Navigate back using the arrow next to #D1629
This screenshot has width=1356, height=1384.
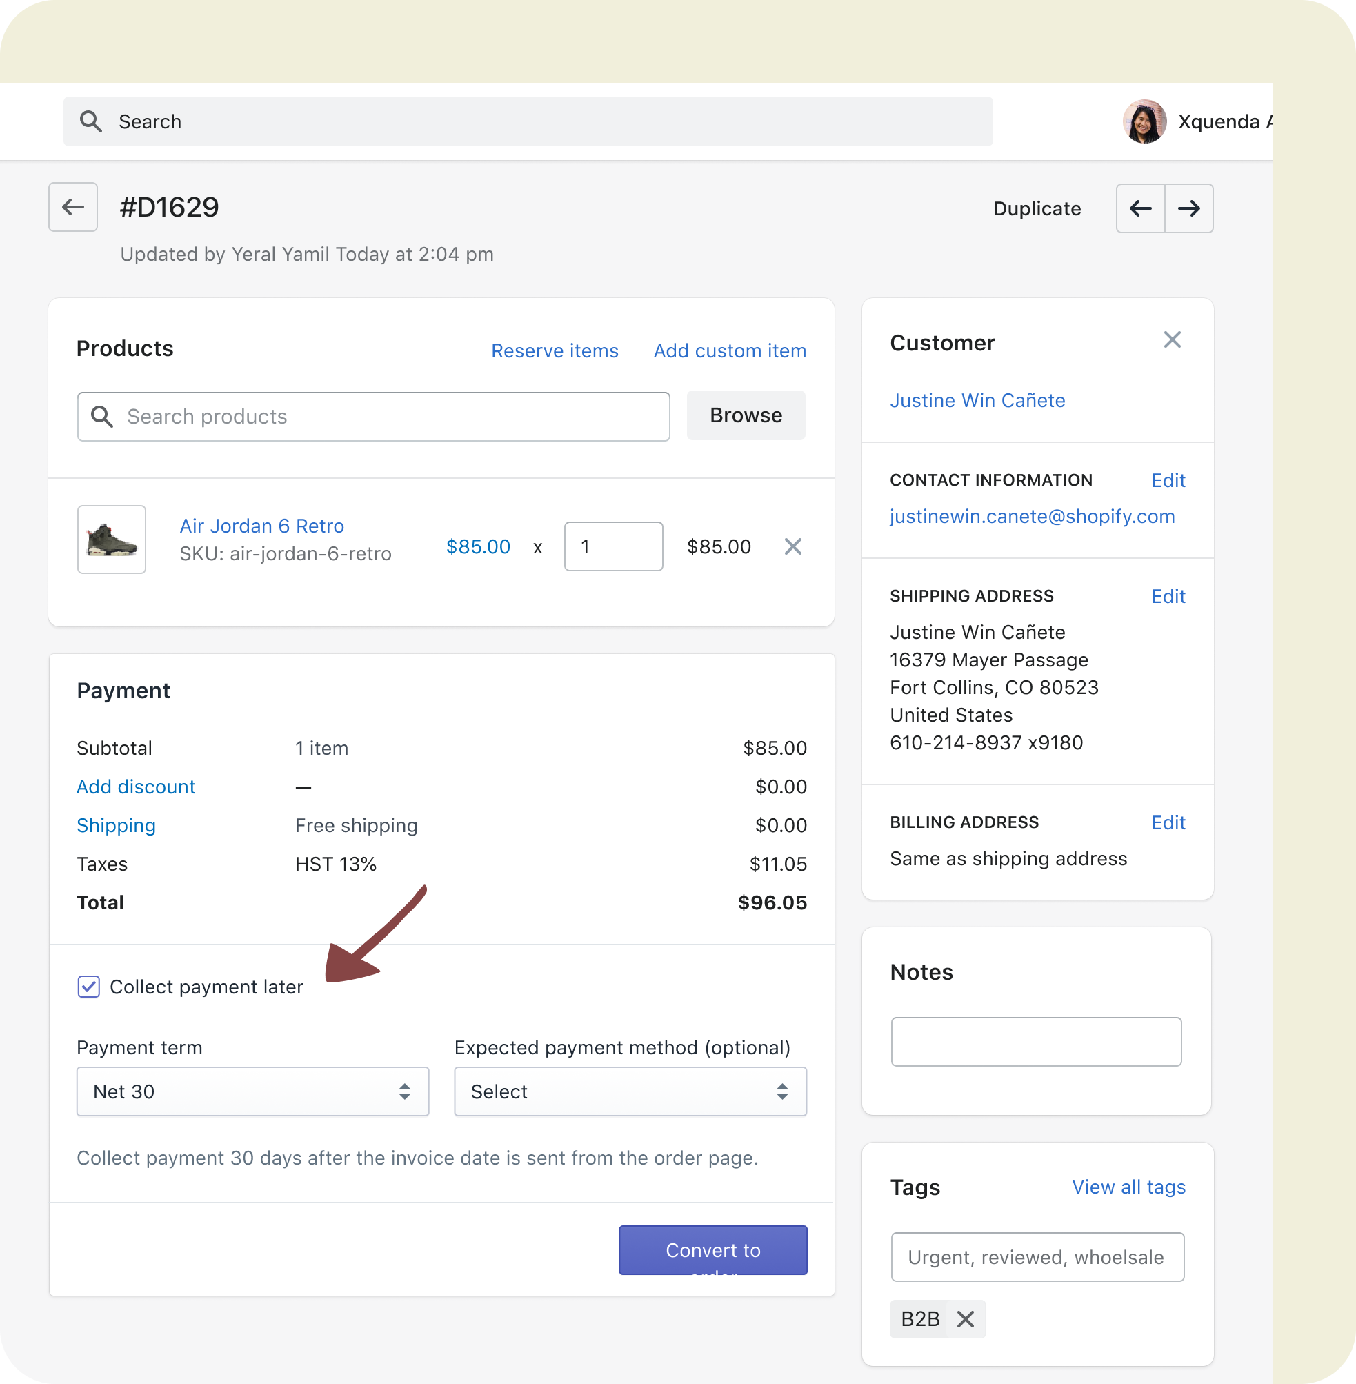pyautogui.click(x=72, y=207)
